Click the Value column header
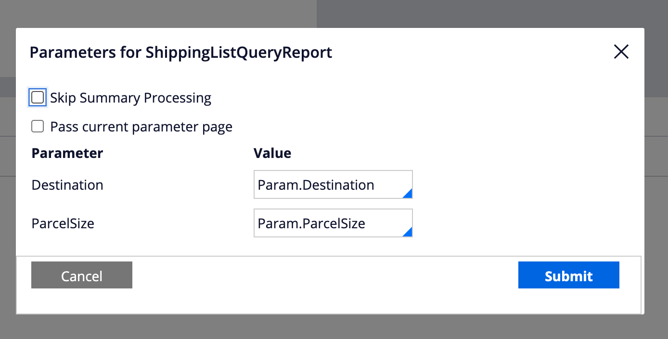Screen dimensions: 668x339 coord(272,154)
